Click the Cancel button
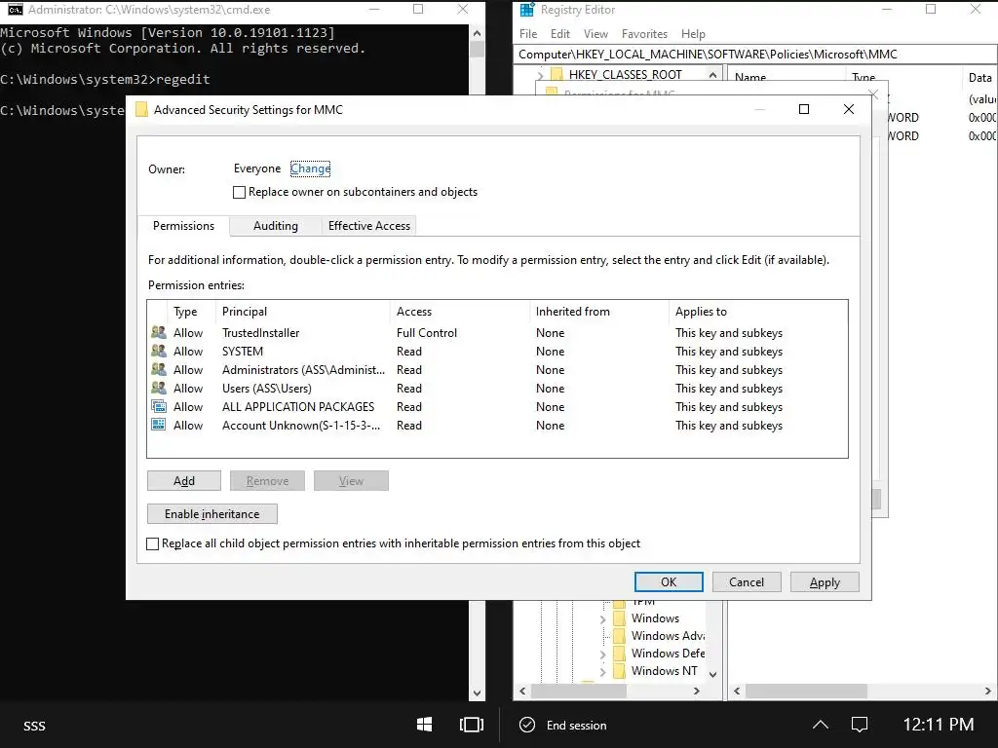The height and width of the screenshot is (748, 998). click(x=746, y=582)
